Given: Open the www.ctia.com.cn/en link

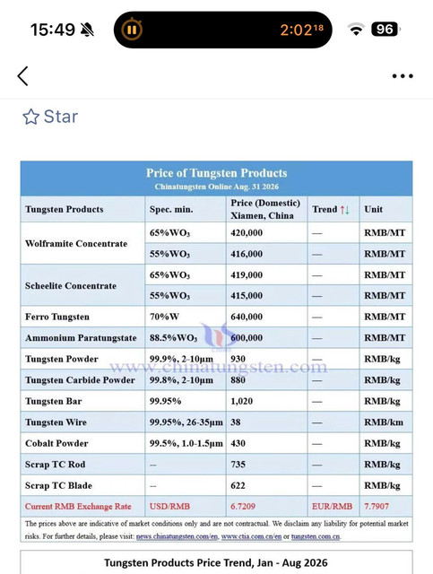Looking at the screenshot, I should pyautogui.click(x=251, y=536).
